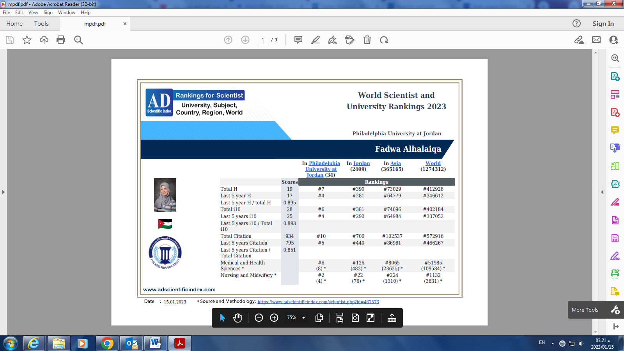Open the Find text magnifier tool
This screenshot has height=351, width=624.
(x=78, y=40)
